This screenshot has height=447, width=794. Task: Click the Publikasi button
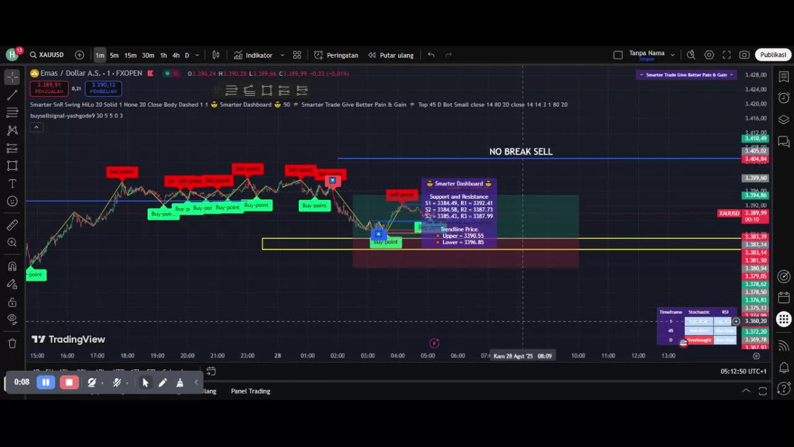[773, 55]
